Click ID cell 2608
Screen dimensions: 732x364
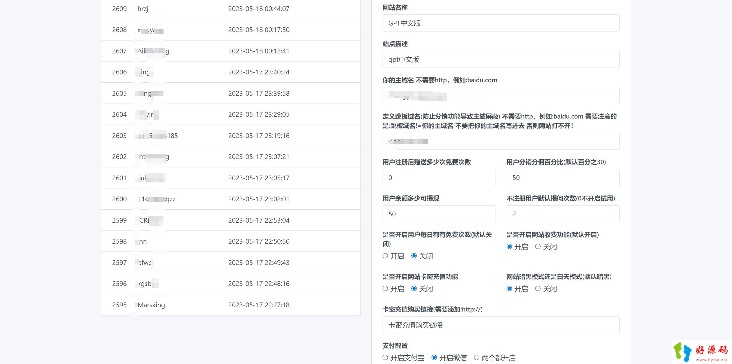tap(119, 30)
